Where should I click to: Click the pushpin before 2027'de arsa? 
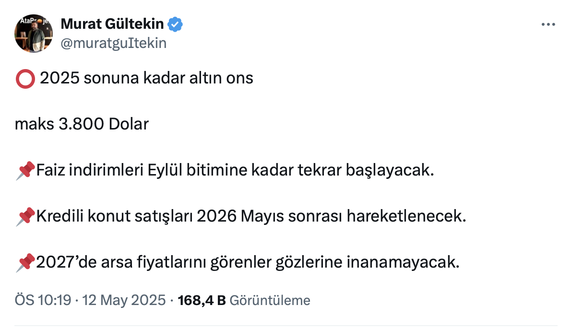coord(25,263)
